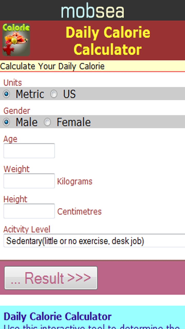Click the Activity Level label text
The height and width of the screenshot is (329, 185).
(26, 229)
